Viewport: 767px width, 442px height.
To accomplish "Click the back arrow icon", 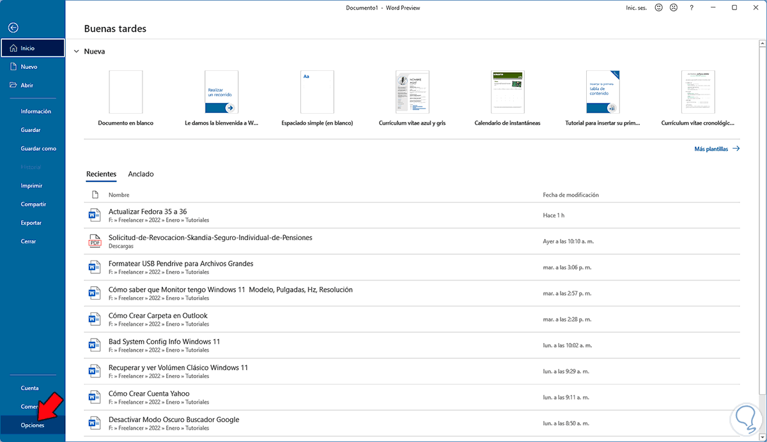I will point(13,27).
